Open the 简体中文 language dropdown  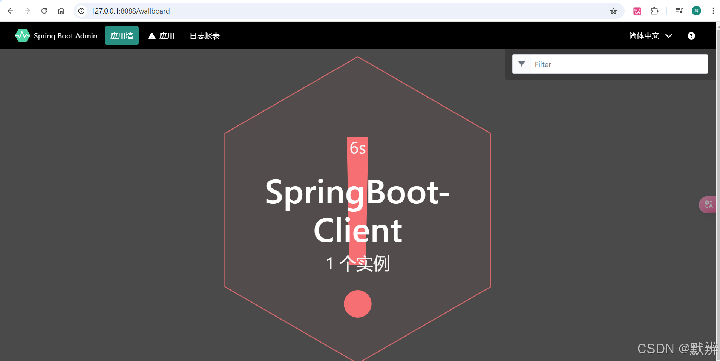(x=649, y=35)
